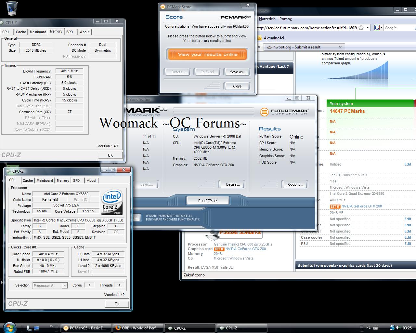The image size is (416, 333).
Task: Click the CPU-Z processor window title icon
Action: pyautogui.click(x=8, y=171)
